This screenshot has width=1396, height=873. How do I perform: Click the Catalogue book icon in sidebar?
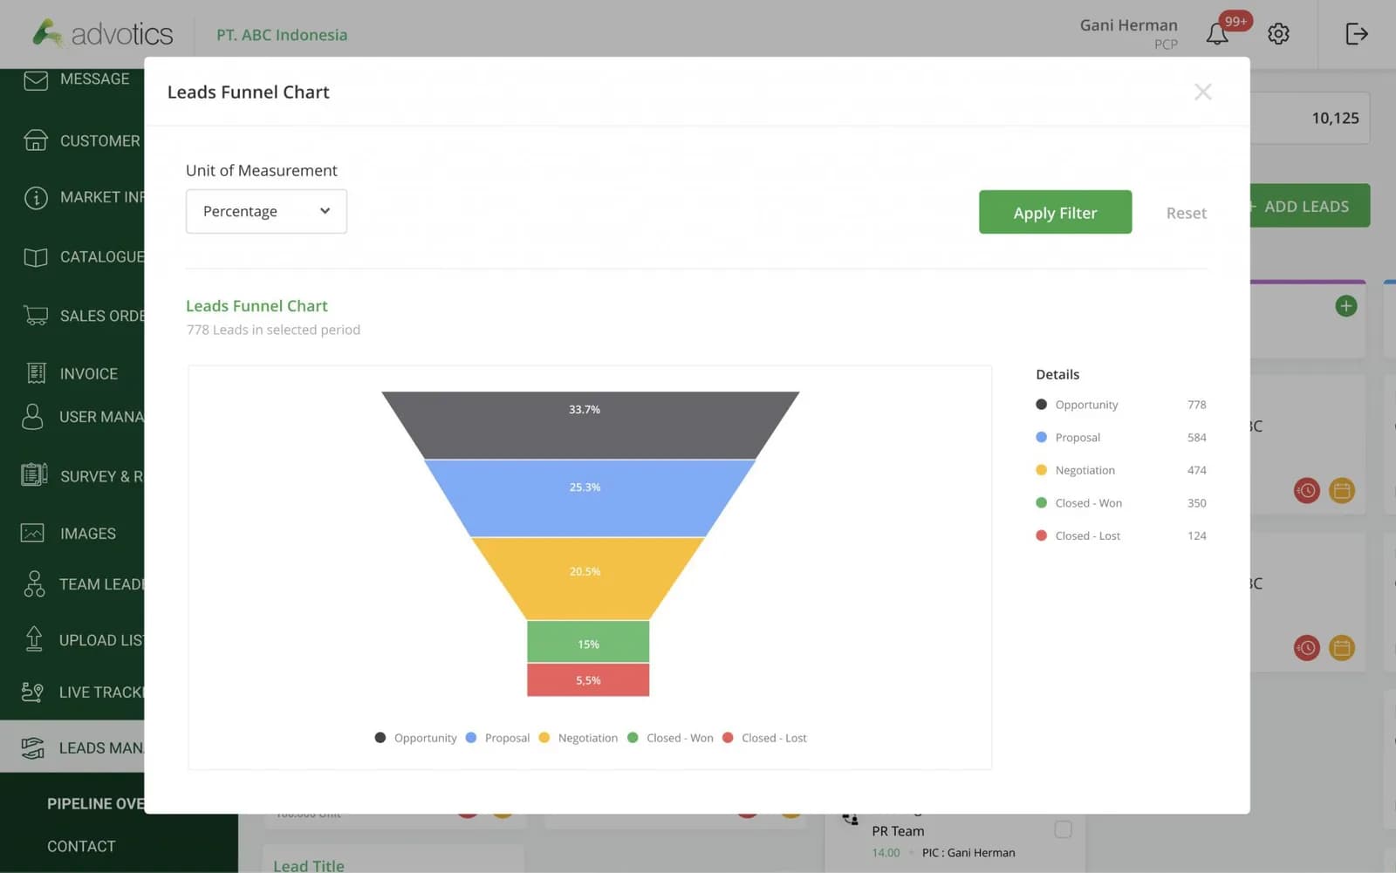pyautogui.click(x=36, y=257)
